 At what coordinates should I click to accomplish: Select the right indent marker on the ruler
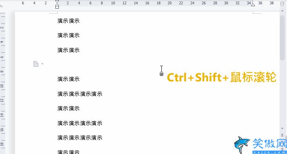tap(253, 5)
